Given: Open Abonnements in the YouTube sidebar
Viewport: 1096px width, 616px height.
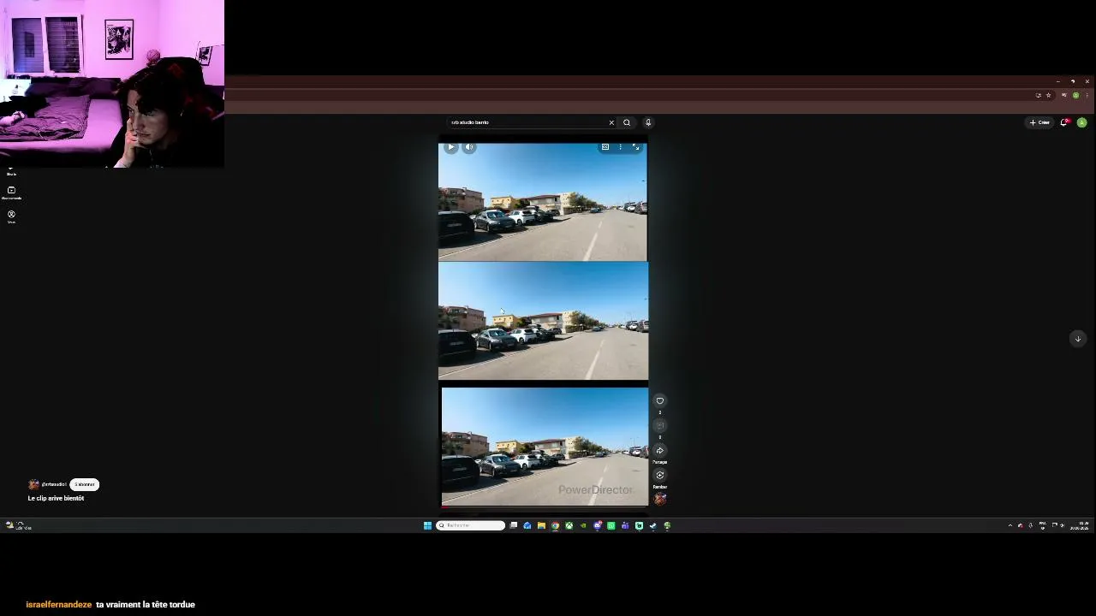Looking at the screenshot, I should pyautogui.click(x=11, y=192).
